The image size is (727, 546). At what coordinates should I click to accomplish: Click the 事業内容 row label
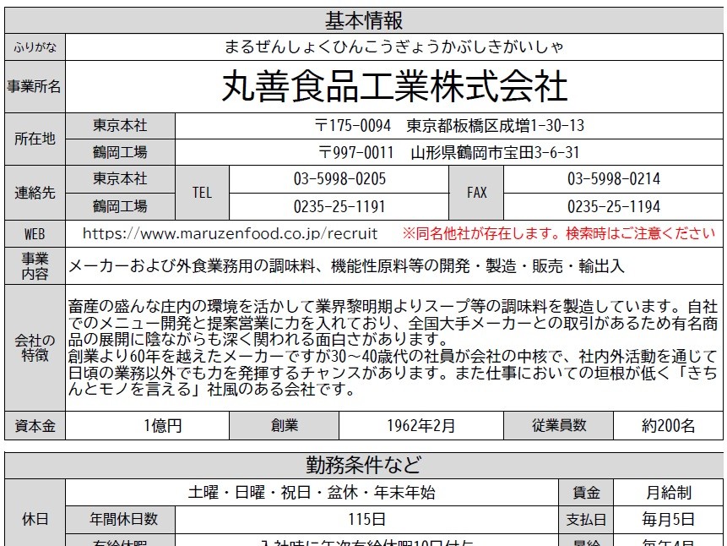point(34,265)
